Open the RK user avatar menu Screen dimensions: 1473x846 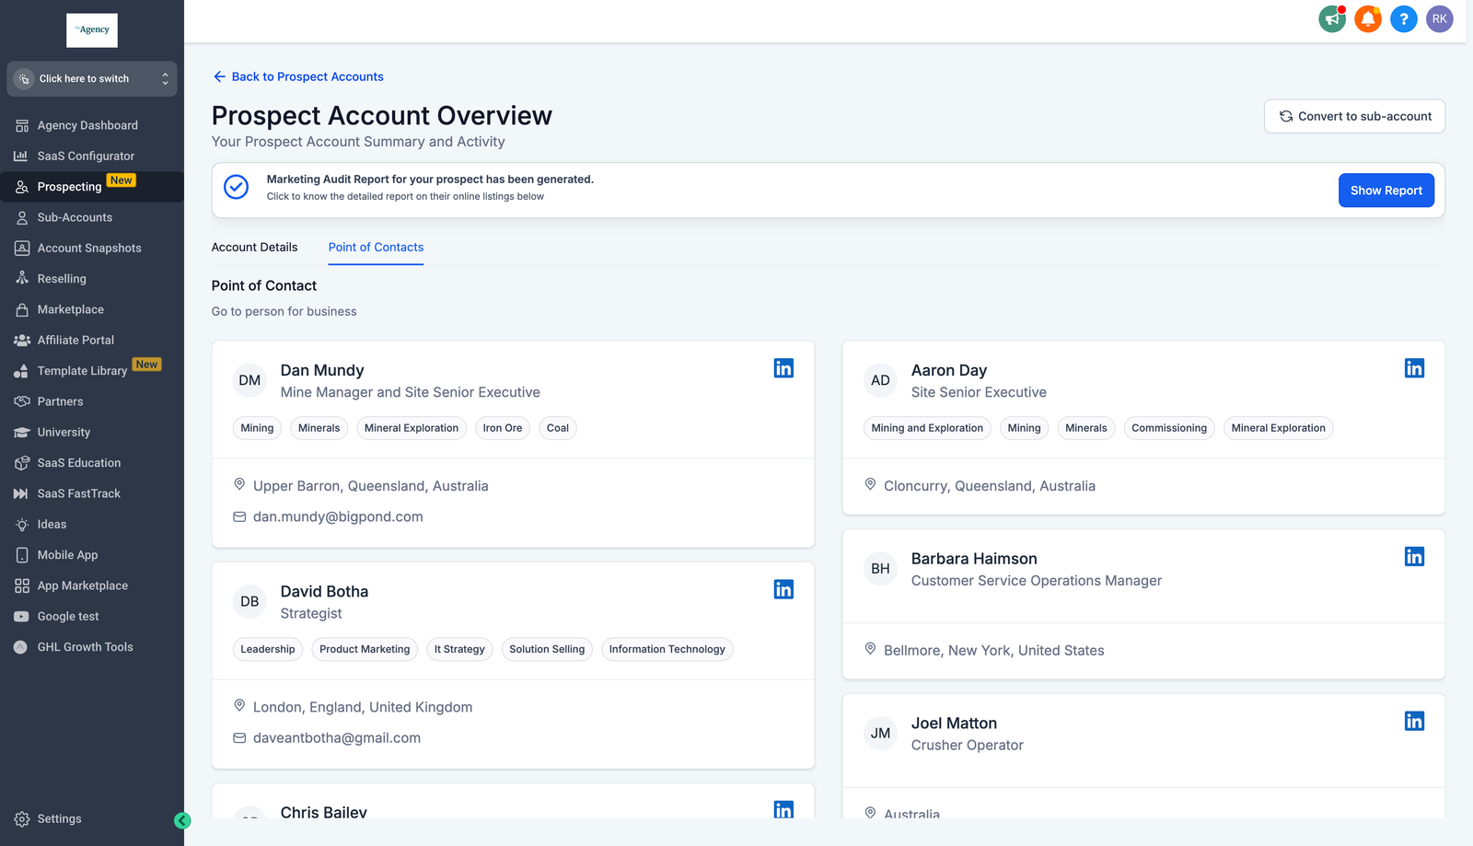point(1439,18)
